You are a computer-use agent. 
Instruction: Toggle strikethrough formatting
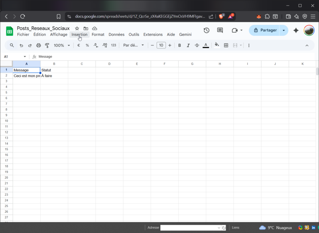pyautogui.click(x=197, y=45)
